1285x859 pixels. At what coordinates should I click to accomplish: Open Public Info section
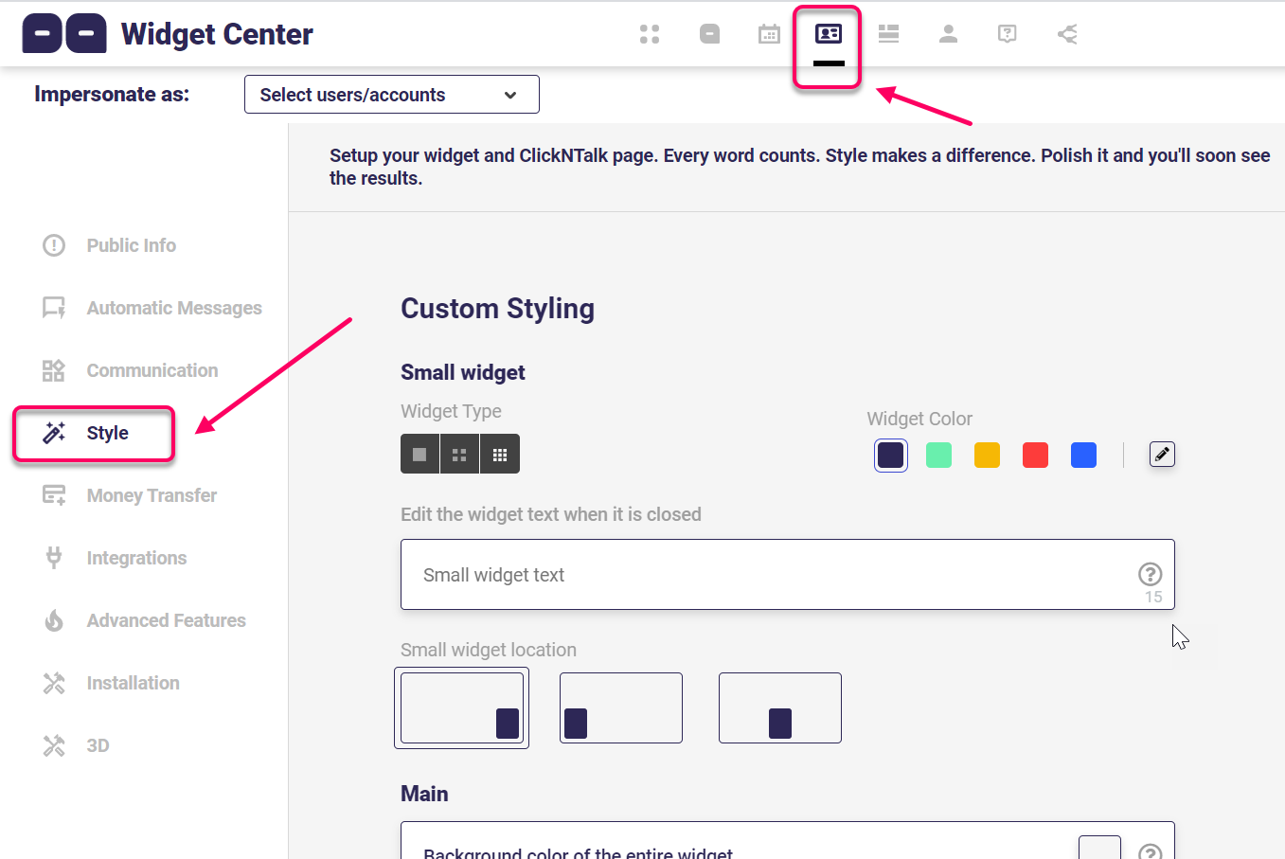131,245
